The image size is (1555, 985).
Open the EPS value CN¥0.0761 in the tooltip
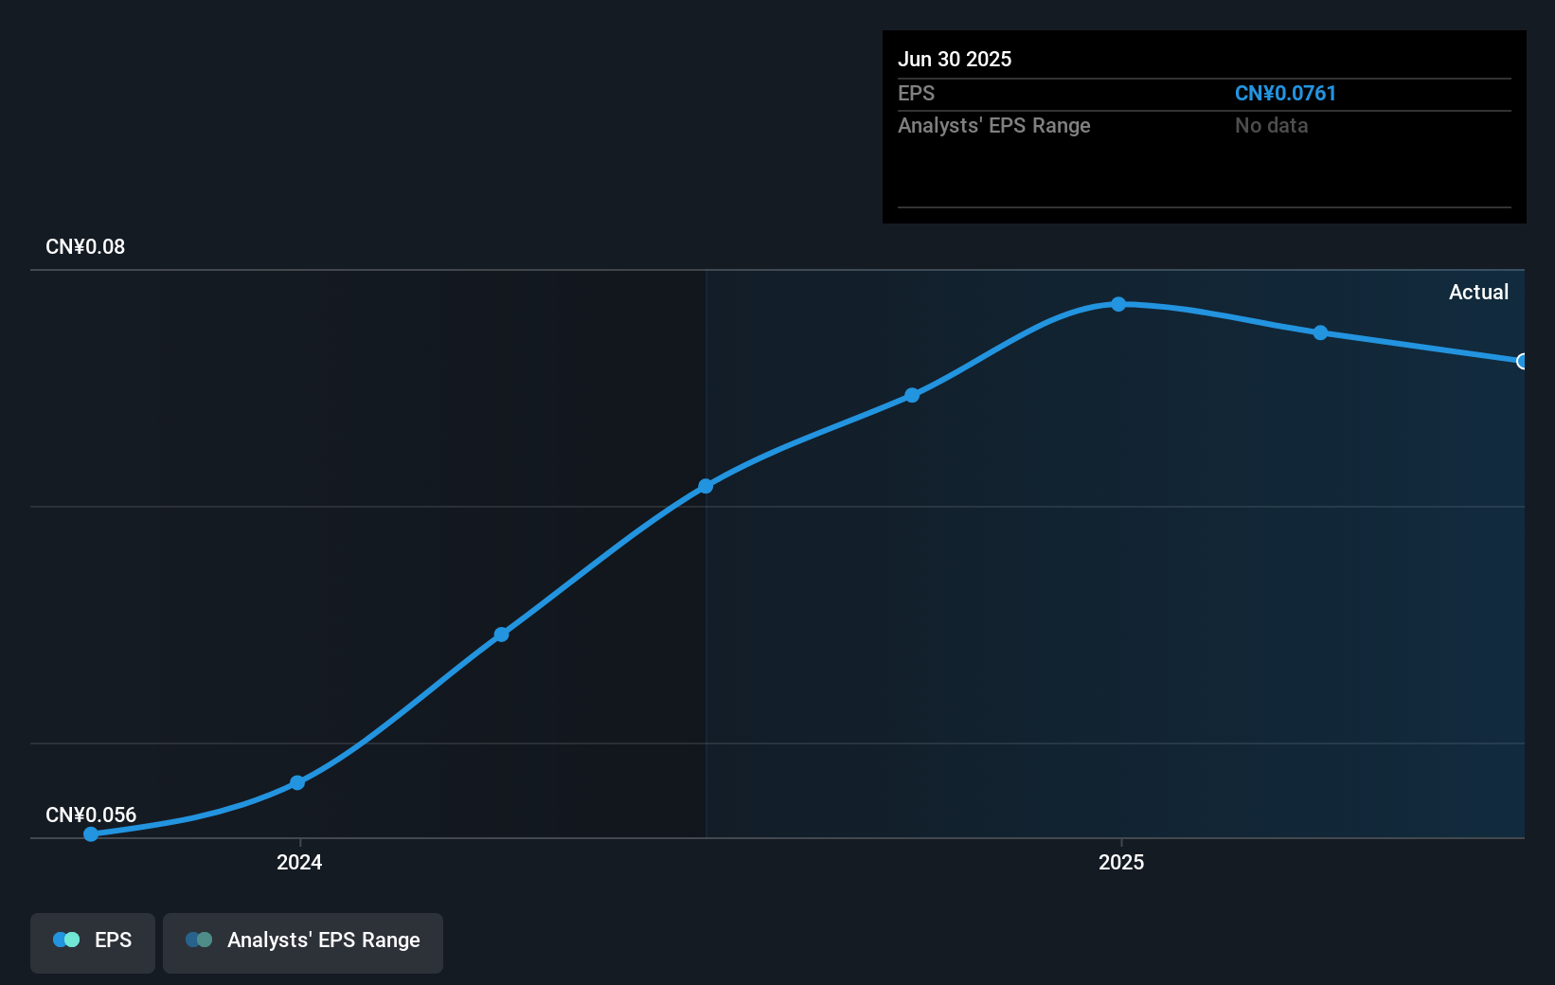(1285, 93)
